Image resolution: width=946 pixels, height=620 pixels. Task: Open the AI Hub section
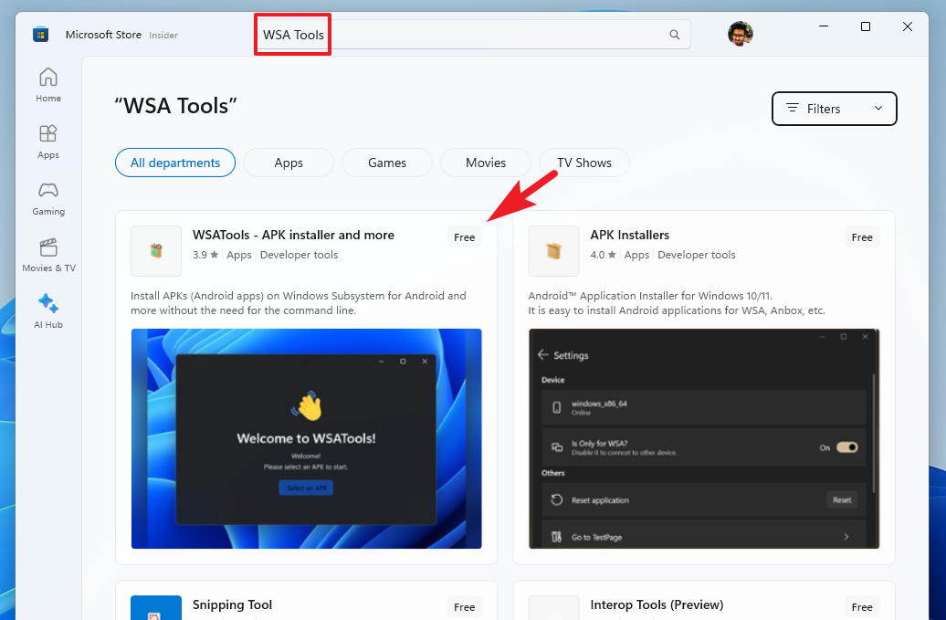[x=48, y=311]
